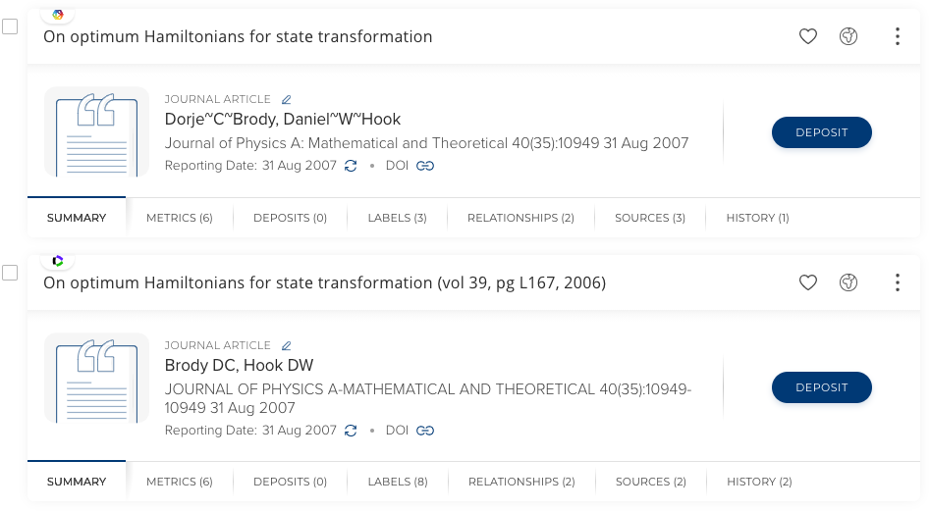The image size is (930, 511).
Task: Tick checkbox for the vol 39 publication
Action: pyautogui.click(x=10, y=273)
